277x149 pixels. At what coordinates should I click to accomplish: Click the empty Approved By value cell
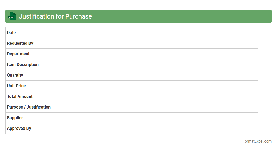point(251,129)
